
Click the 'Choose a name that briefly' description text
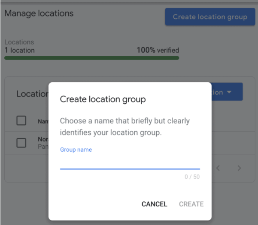125,126
